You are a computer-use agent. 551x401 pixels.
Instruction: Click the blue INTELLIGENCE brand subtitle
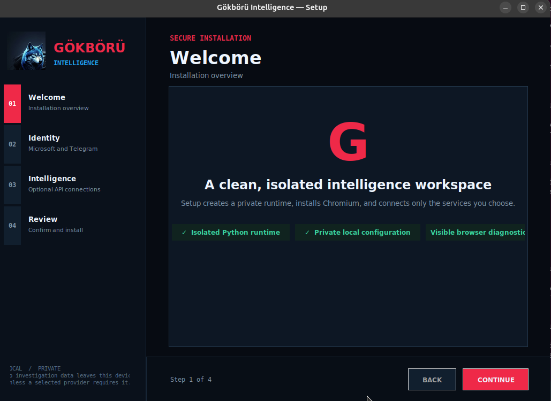click(76, 63)
